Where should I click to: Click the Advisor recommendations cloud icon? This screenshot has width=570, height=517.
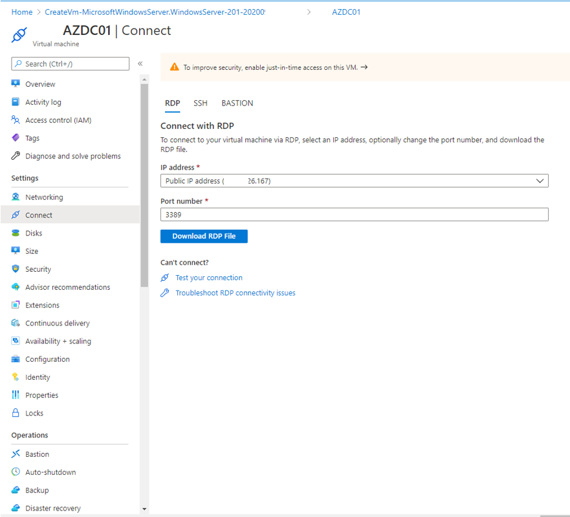pos(16,287)
